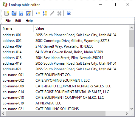This screenshot has width=135, height=117.
Task: Click value CATE EQUIPMENT CO.
Action: tap(53, 75)
